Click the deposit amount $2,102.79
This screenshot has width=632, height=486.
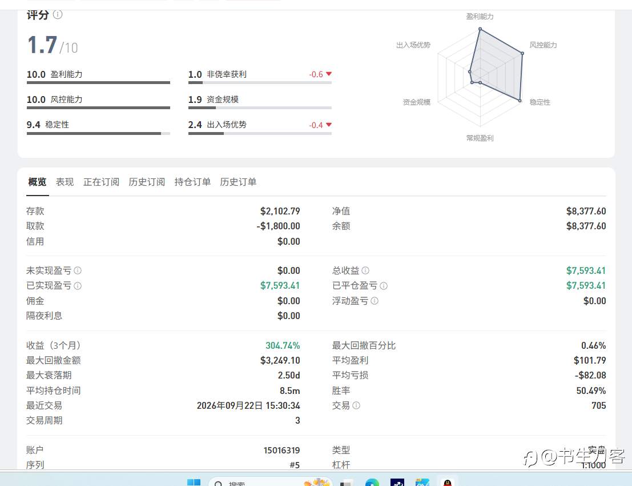coord(280,211)
